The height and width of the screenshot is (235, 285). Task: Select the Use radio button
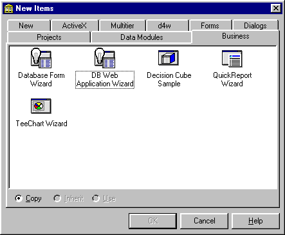[96, 198]
